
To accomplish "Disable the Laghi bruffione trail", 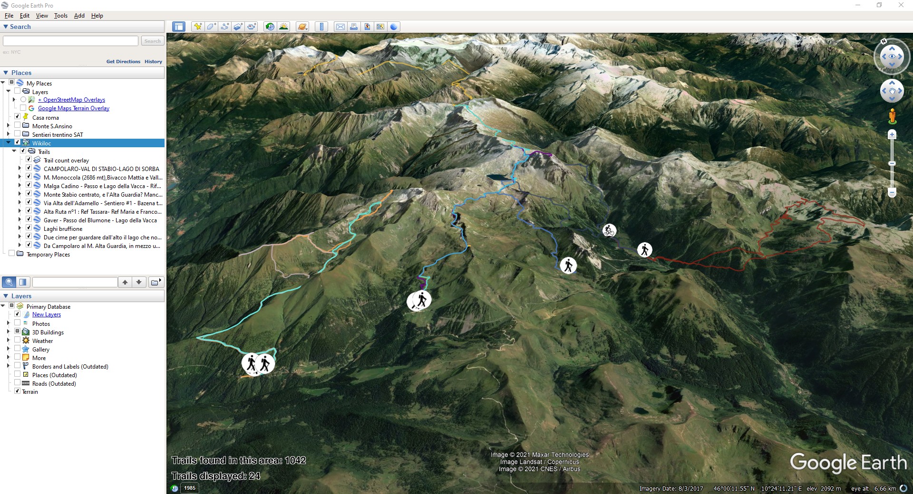I will point(29,228).
